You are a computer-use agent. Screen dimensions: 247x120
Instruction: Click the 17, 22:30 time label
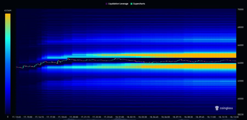point(97,117)
